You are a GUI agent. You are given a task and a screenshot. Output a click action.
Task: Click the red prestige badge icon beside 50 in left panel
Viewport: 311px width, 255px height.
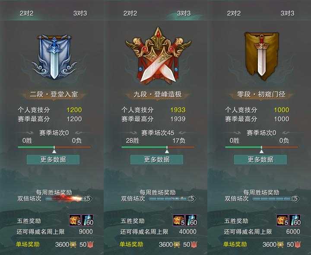90,245
